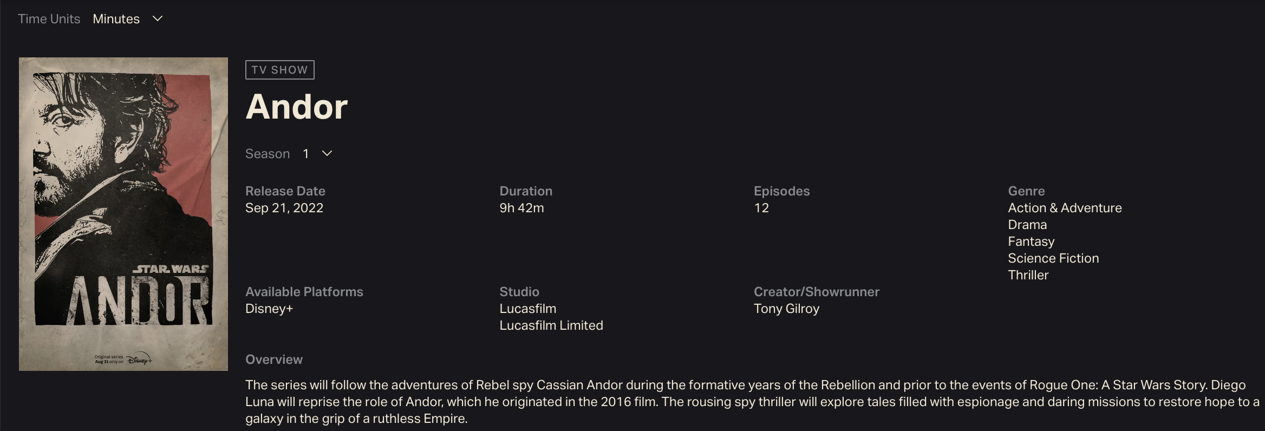Viewport: 1265px width, 431px height.
Task: Click the Fantasy genre
Action: coord(1031,241)
